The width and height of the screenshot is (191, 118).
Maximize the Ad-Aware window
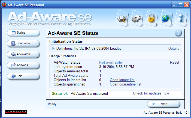[180, 5]
